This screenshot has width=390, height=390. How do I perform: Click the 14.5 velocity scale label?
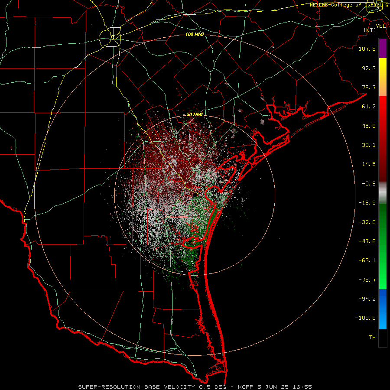click(x=369, y=164)
